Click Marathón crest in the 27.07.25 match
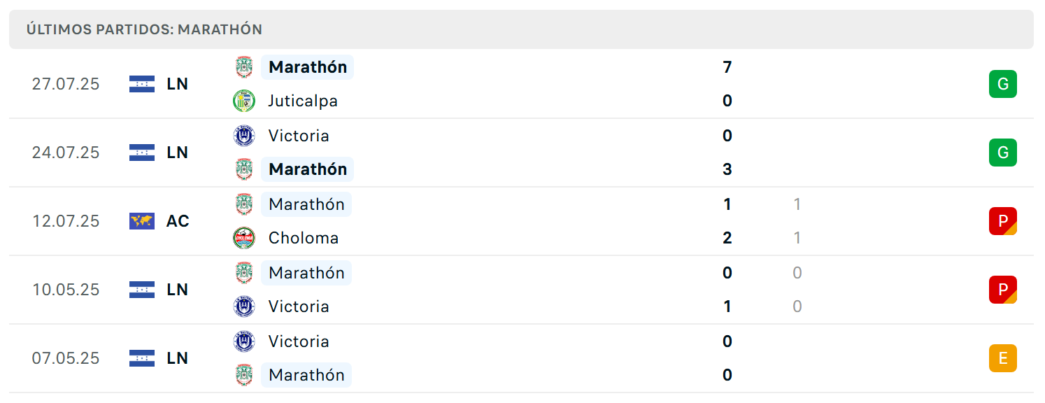 (244, 67)
